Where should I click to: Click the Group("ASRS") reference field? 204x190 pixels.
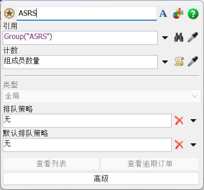pyautogui.click(x=80, y=38)
